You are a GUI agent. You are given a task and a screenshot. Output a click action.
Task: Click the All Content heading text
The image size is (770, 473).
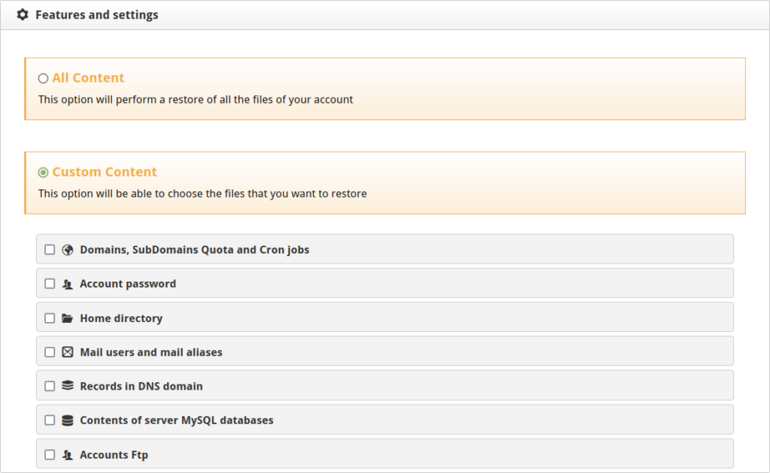pyautogui.click(x=88, y=78)
